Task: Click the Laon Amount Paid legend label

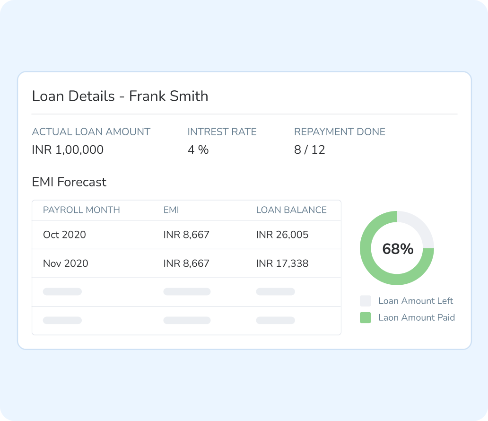Action: pyautogui.click(x=417, y=317)
